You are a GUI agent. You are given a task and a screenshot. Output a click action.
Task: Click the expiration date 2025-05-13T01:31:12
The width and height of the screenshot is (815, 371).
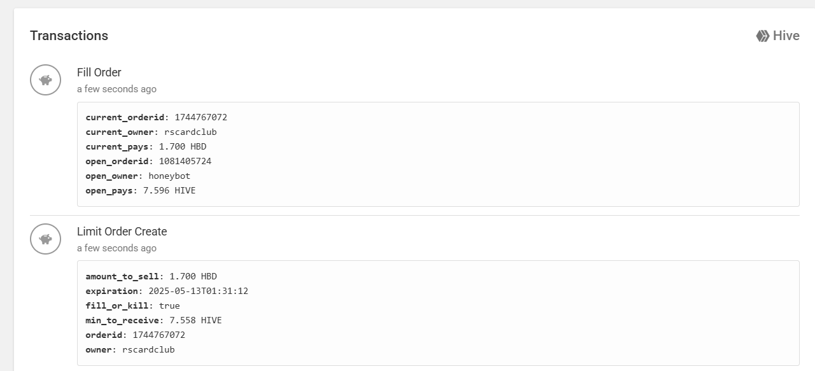[198, 291]
